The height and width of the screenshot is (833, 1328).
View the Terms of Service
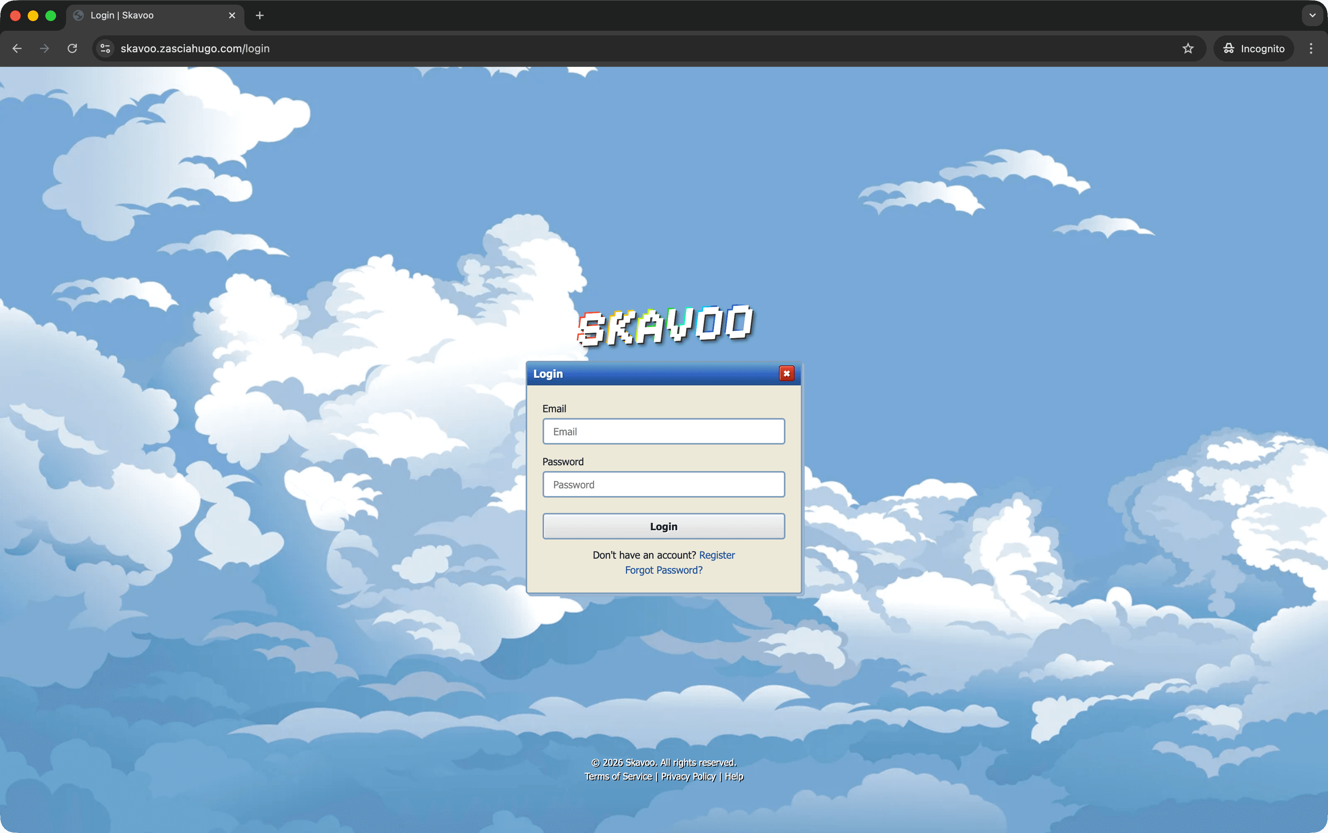point(618,776)
